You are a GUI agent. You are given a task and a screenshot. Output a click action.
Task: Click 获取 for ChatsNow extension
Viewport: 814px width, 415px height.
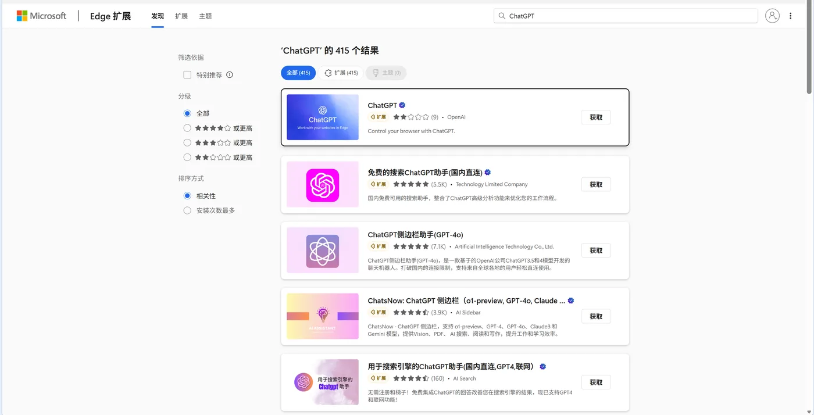596,316
